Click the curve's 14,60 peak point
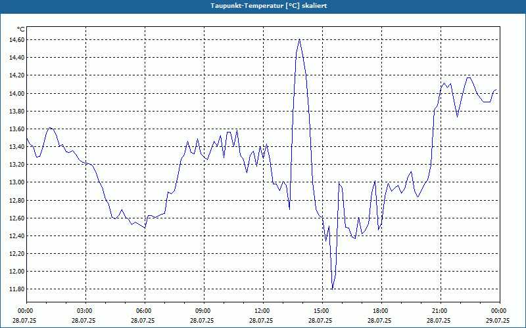Image resolution: width=526 pixels, height=328 pixels. click(300, 39)
